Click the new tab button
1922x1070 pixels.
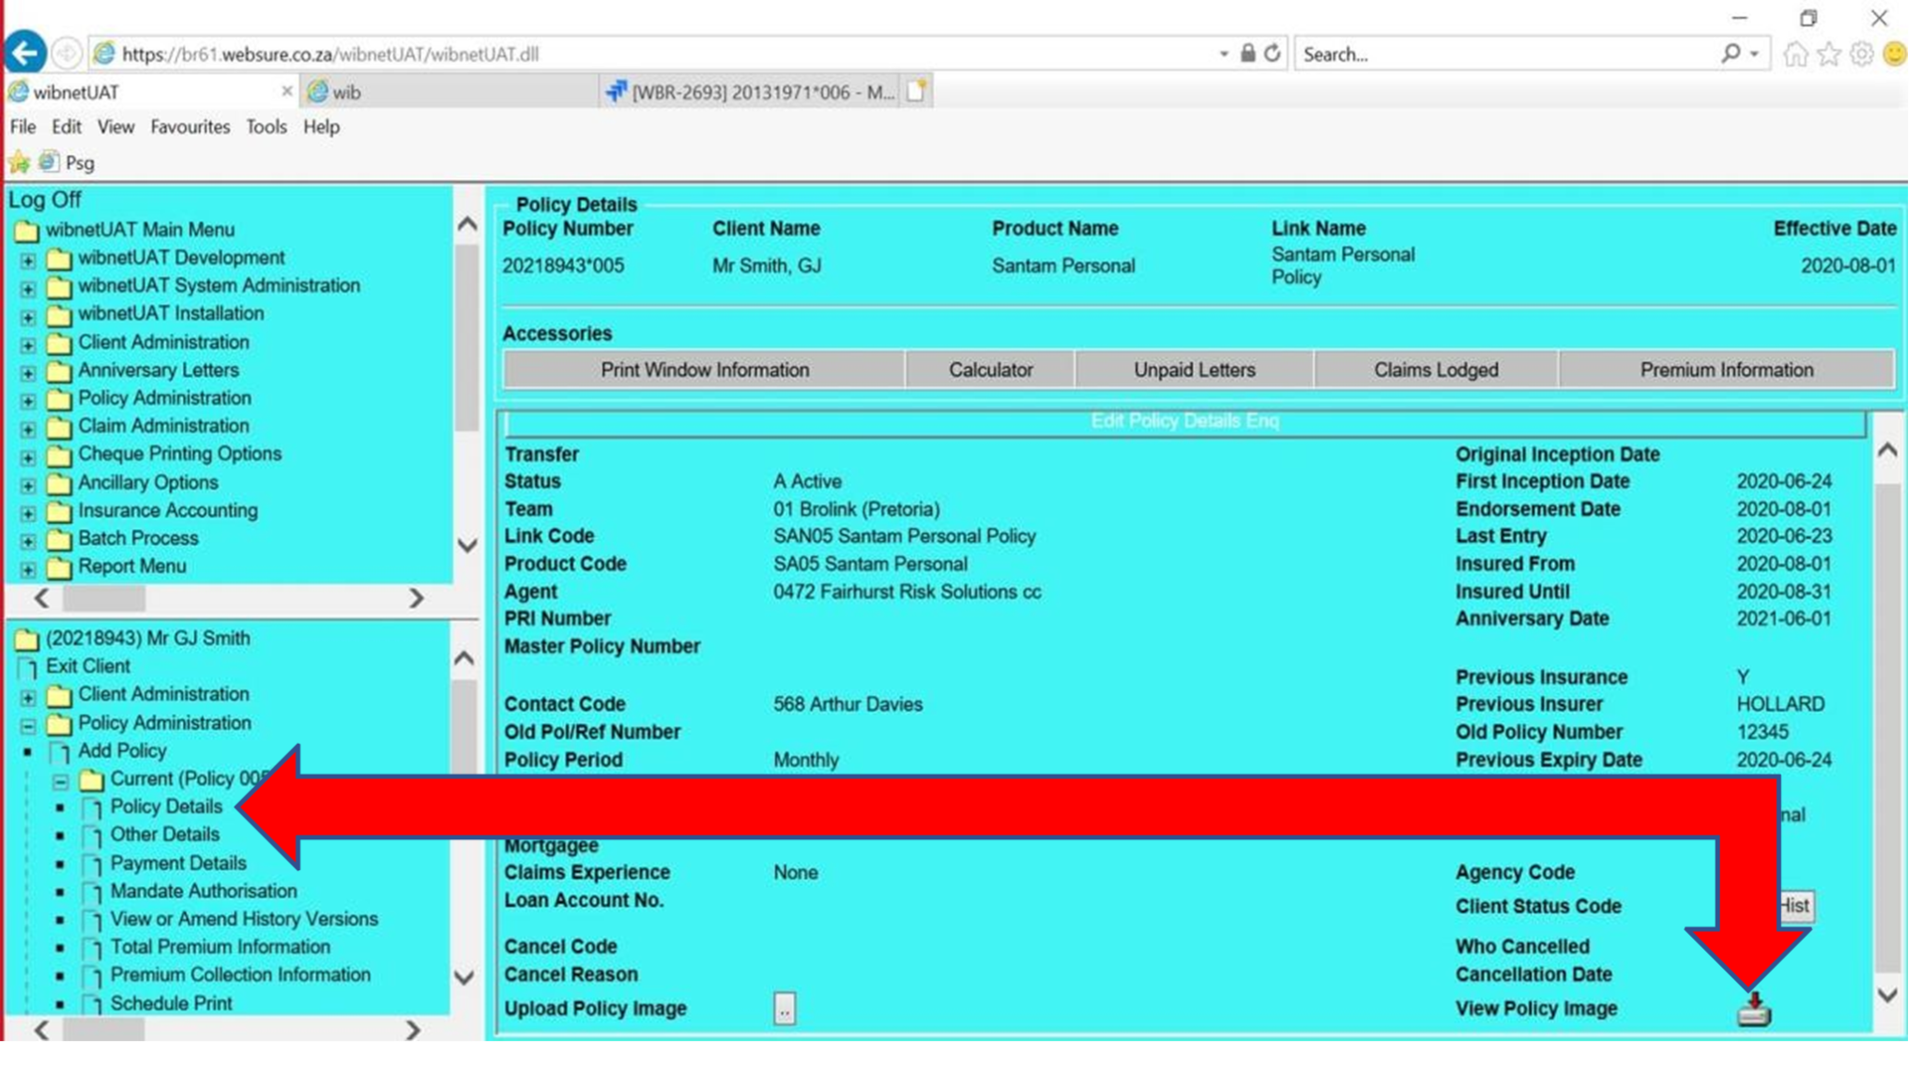(917, 91)
